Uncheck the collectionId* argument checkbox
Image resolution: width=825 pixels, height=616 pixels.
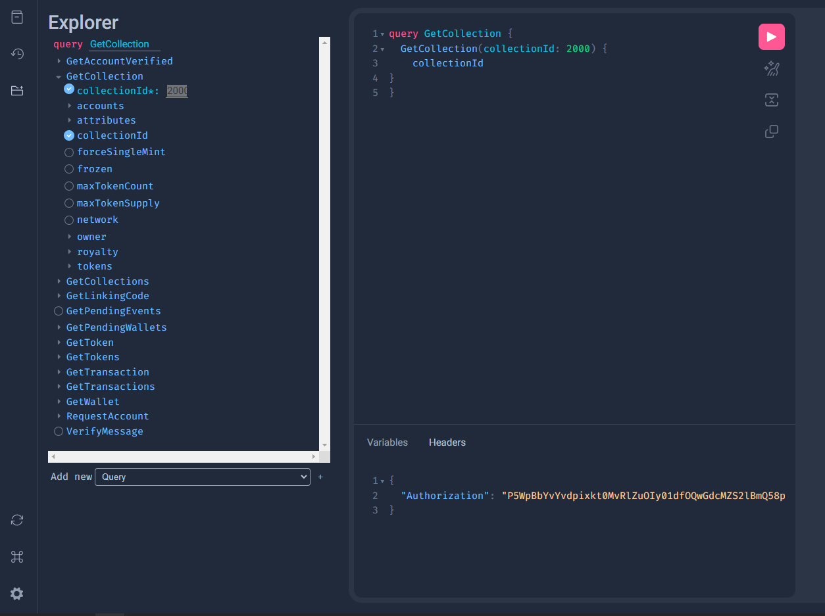pos(69,89)
